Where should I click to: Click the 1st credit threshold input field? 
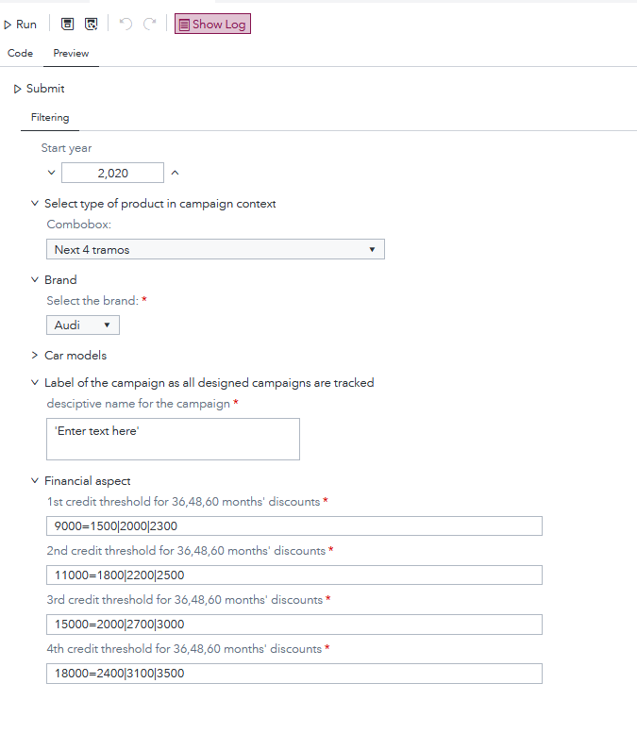293,526
